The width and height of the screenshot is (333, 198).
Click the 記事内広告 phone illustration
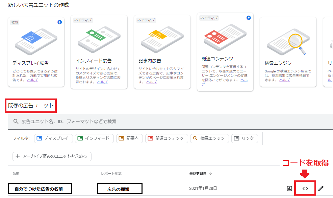coord(162,40)
